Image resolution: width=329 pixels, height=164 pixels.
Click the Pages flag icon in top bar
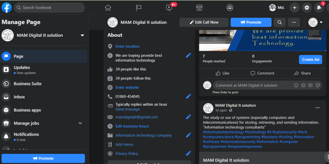pos(139,8)
